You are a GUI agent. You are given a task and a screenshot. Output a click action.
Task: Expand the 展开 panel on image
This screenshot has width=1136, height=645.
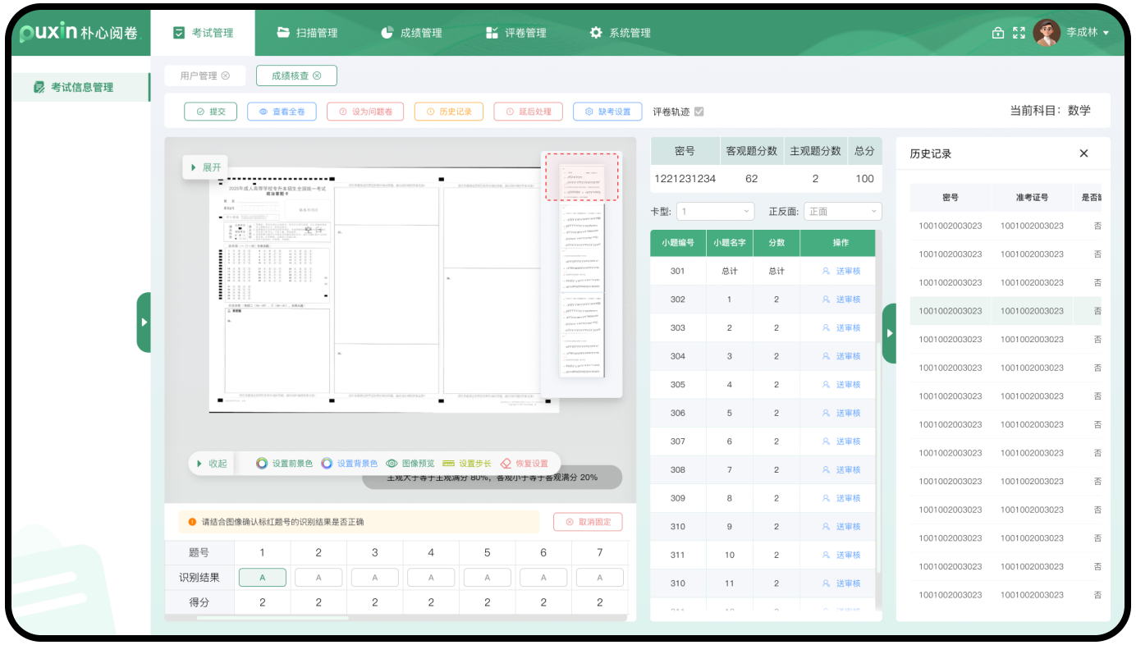pyautogui.click(x=205, y=167)
